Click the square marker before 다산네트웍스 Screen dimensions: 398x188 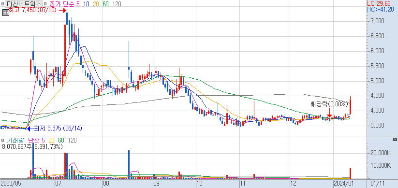3,4
